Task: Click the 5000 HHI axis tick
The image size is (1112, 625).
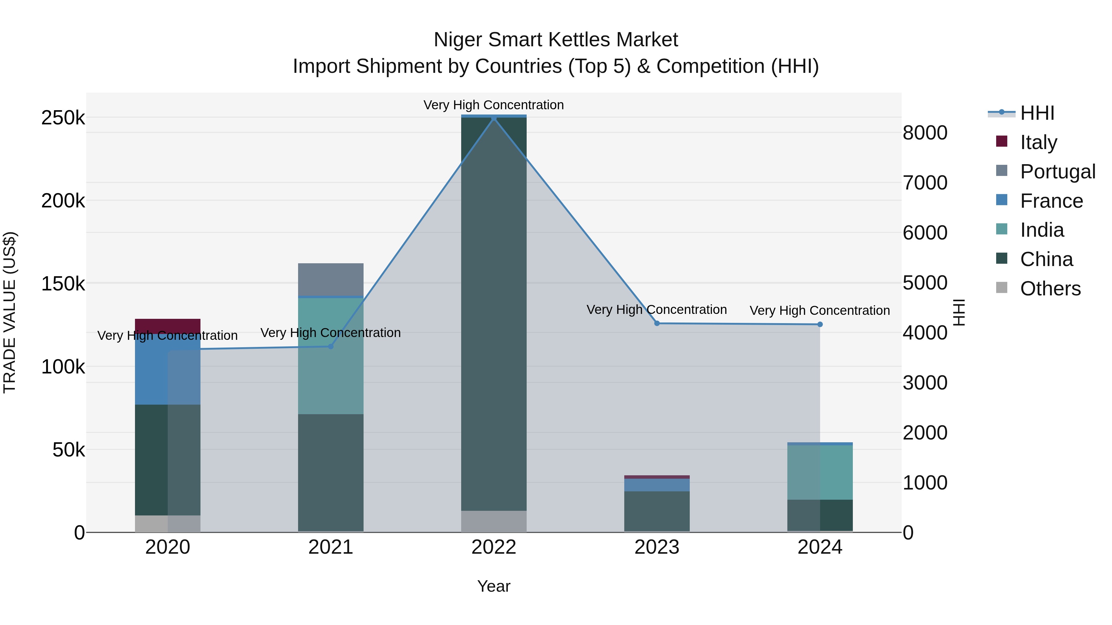Action: [x=925, y=283]
